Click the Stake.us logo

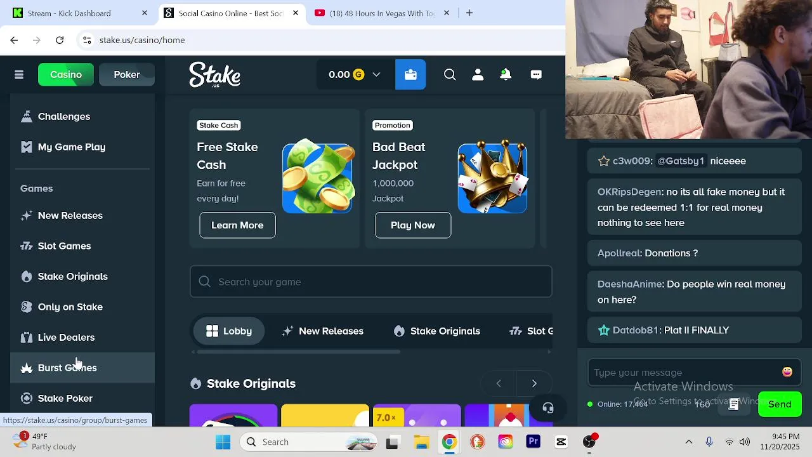click(214, 74)
